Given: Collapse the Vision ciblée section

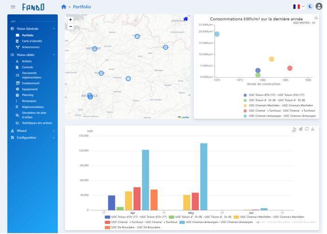Looking at the screenshot, I should (33, 55).
